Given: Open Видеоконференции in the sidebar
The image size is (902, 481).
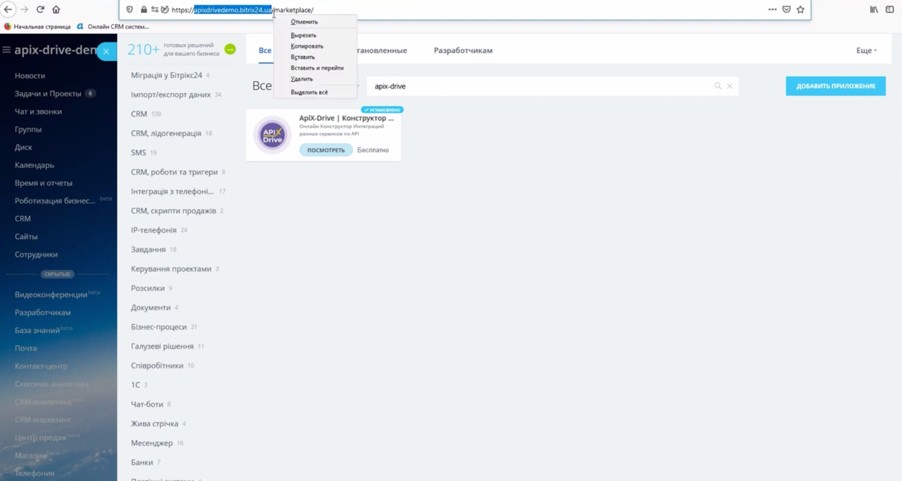Looking at the screenshot, I should tap(51, 295).
